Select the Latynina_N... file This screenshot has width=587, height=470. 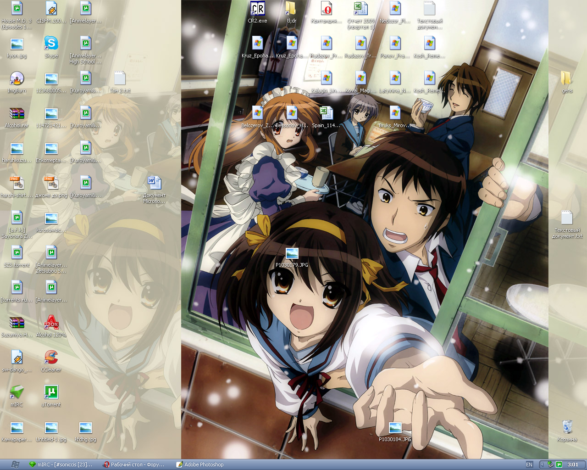point(395,82)
